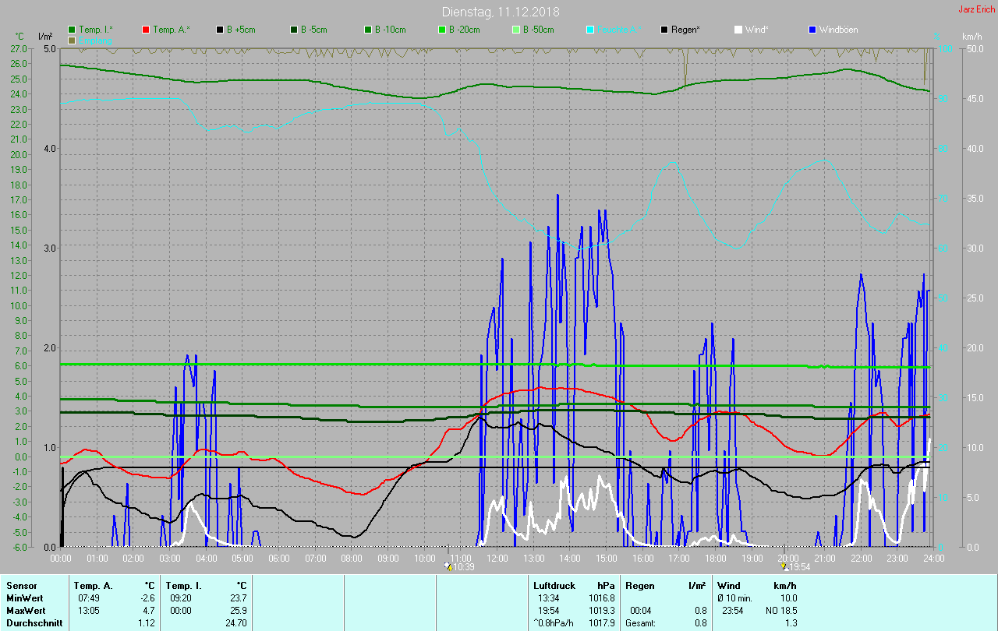
Task: Click the sunset icon at 19:54
Action: pos(785,566)
